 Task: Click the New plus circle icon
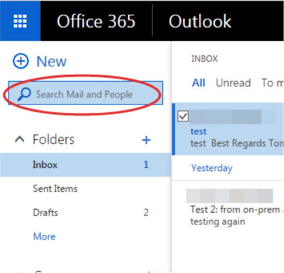(20, 61)
